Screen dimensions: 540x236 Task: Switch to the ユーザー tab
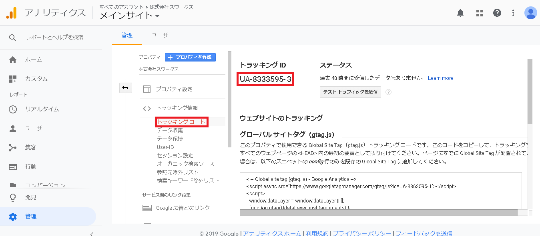[x=163, y=35]
